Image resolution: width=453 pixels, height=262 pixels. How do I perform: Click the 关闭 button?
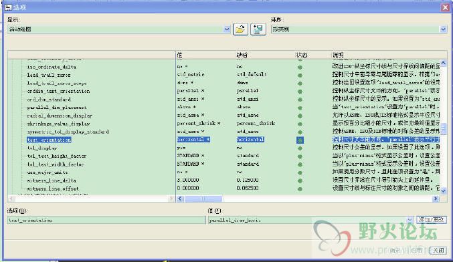pos(438,251)
